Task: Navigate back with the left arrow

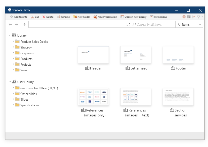Action: coord(10,25)
